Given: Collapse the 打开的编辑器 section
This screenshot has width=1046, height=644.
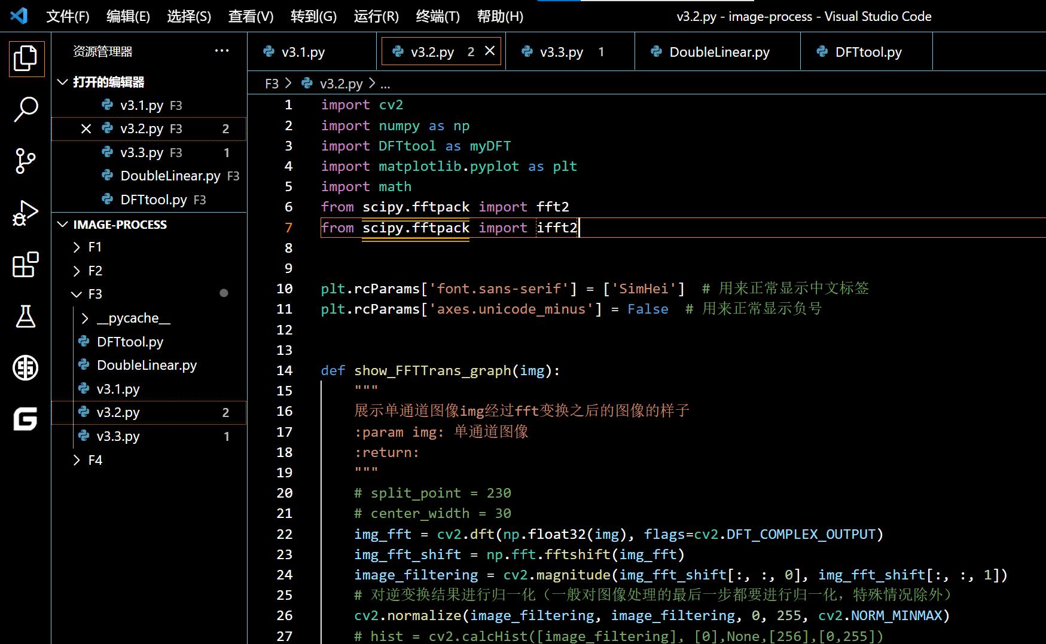Looking at the screenshot, I should pos(148,82).
